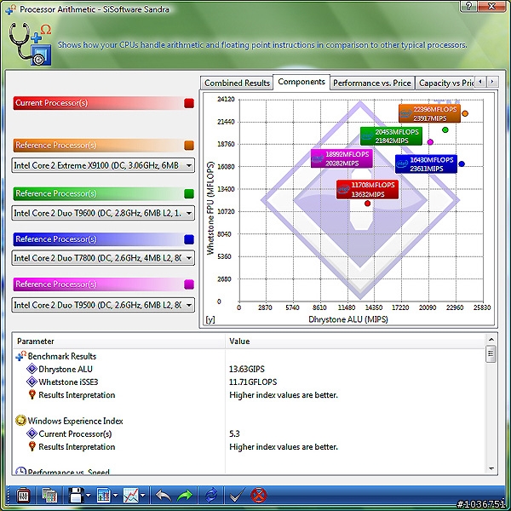Click the results list scroll down arrow
The width and height of the screenshot is (511, 511).
point(491,468)
